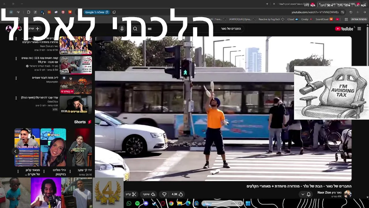Open the media control playlist icon
Screen dimensions: 369x208
pos(18,12)
